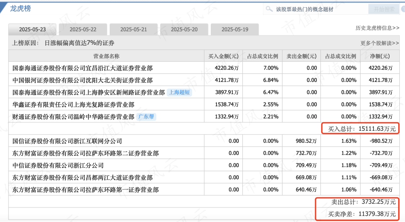Open the 2025-05-22 date tab
Viewport: 405px width, 222px height.
83,29
